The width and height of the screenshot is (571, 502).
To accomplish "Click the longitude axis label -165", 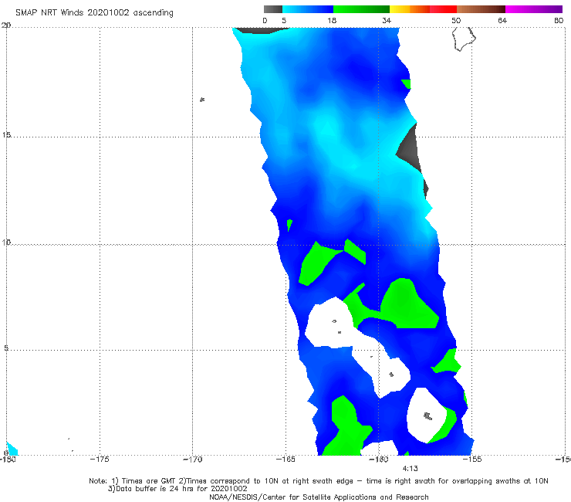I will click(285, 460).
